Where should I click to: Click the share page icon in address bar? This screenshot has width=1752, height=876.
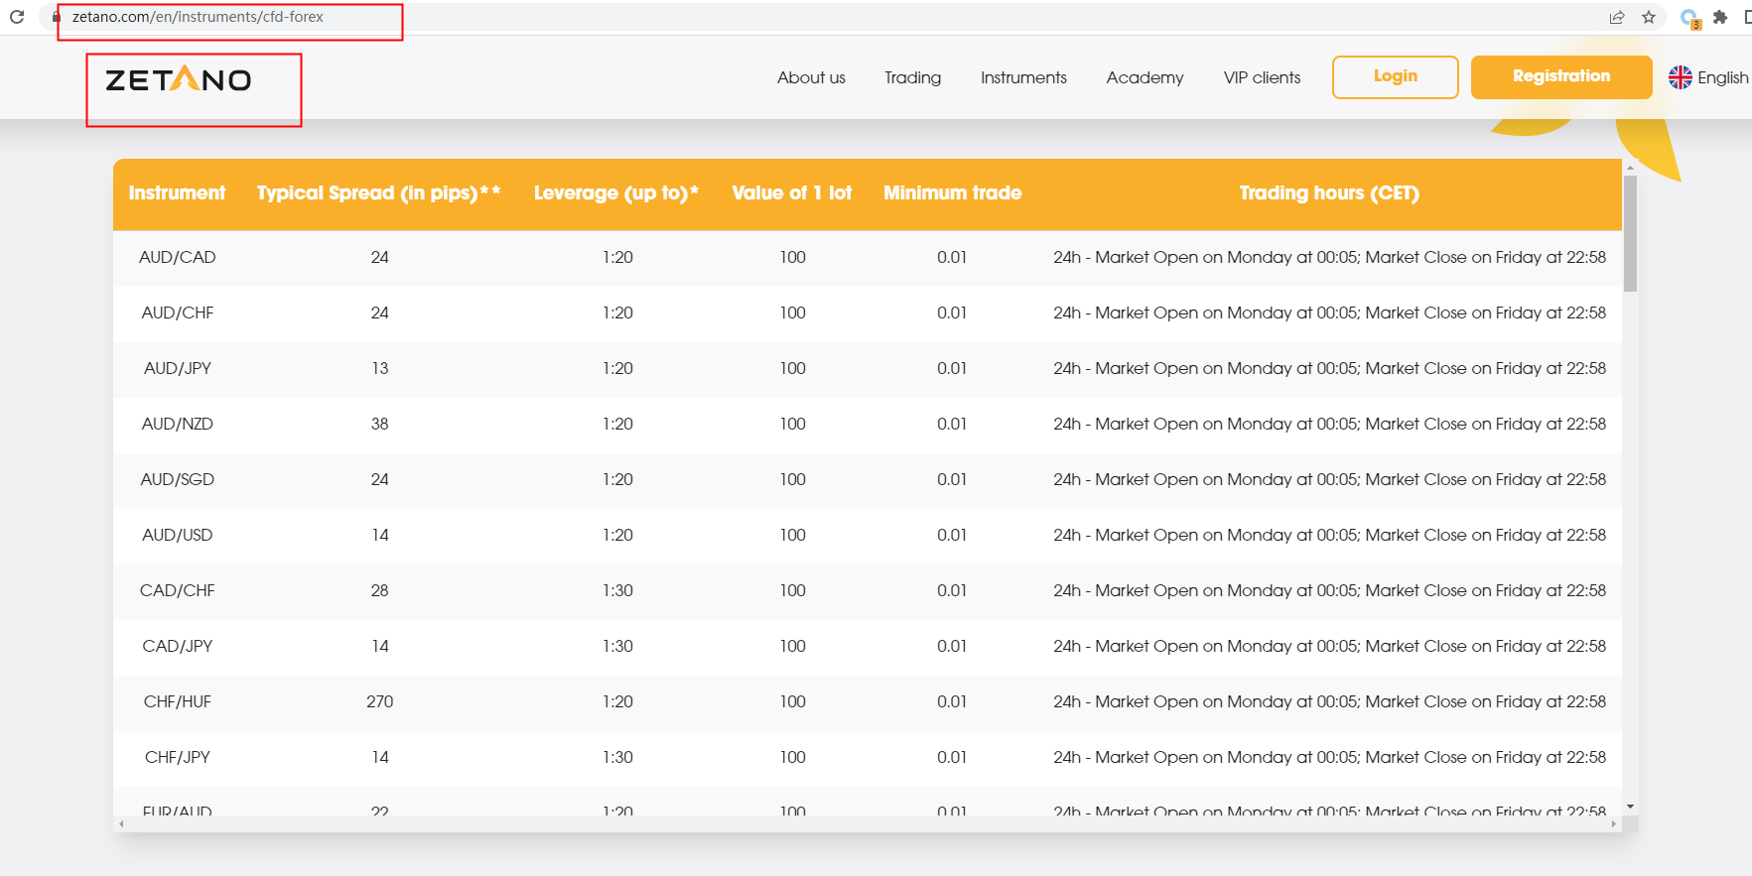[x=1617, y=17]
